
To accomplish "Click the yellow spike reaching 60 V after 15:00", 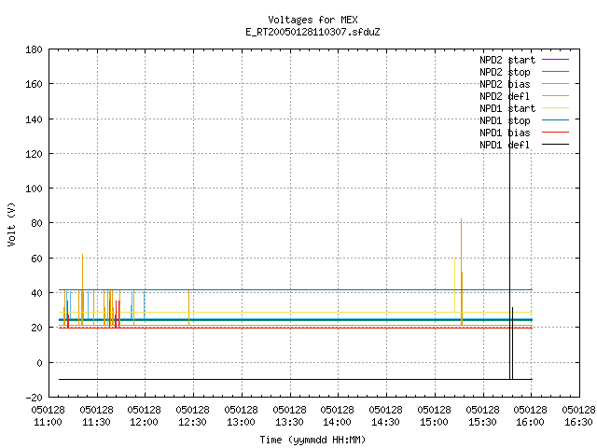I will [454, 285].
